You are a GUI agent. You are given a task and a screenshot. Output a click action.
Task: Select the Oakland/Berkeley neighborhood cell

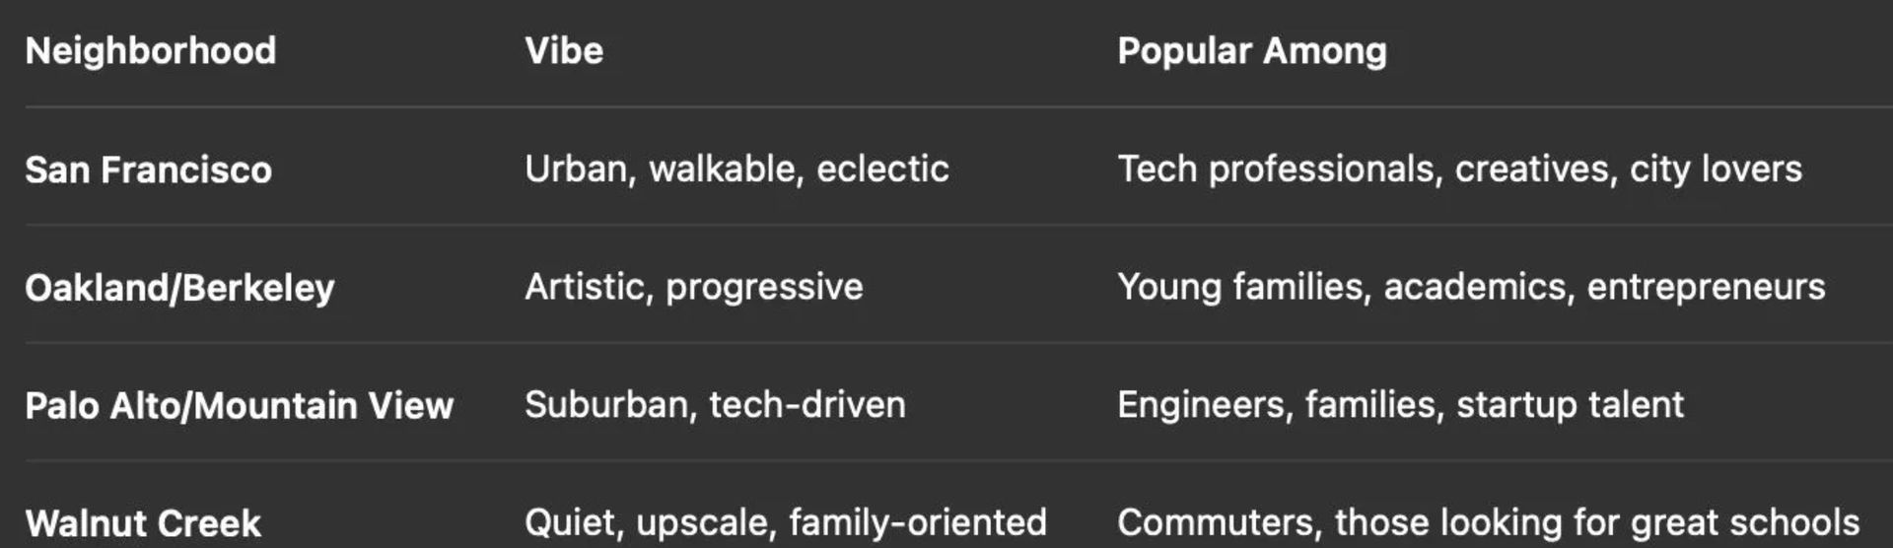click(x=179, y=288)
